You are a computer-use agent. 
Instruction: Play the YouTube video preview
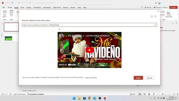(x=90, y=50)
